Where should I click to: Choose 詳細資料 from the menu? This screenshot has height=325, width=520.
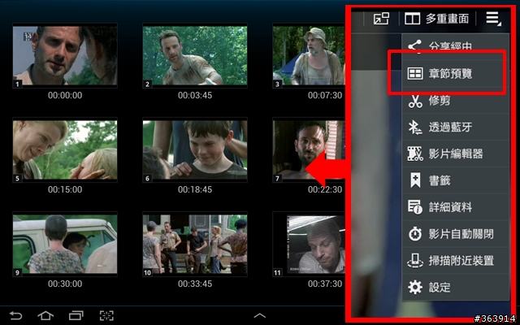pyautogui.click(x=455, y=207)
